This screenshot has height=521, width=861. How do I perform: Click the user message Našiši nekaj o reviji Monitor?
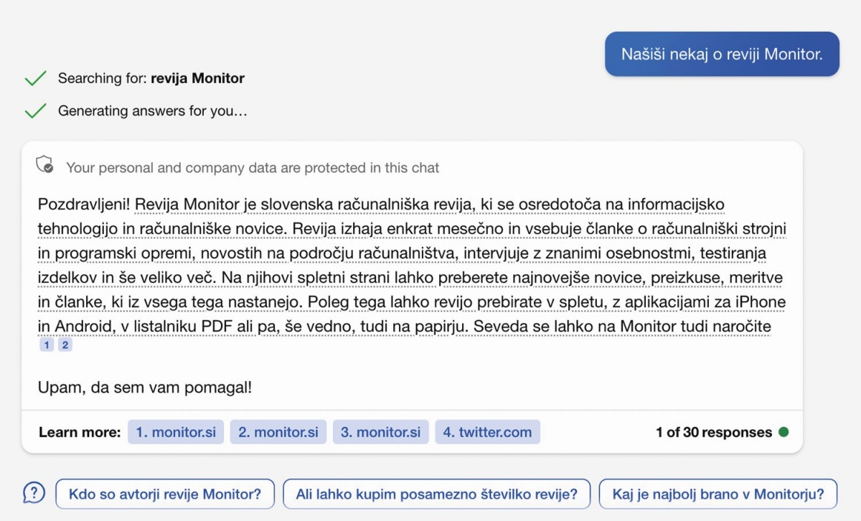[722, 54]
